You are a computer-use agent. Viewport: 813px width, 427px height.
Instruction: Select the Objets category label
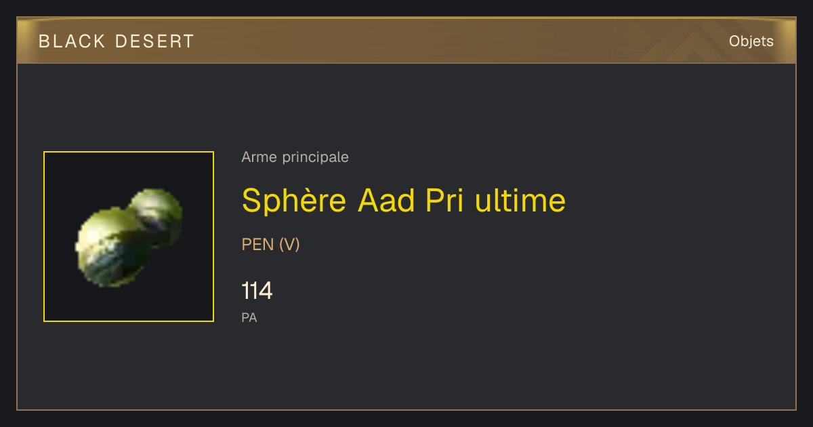click(751, 41)
